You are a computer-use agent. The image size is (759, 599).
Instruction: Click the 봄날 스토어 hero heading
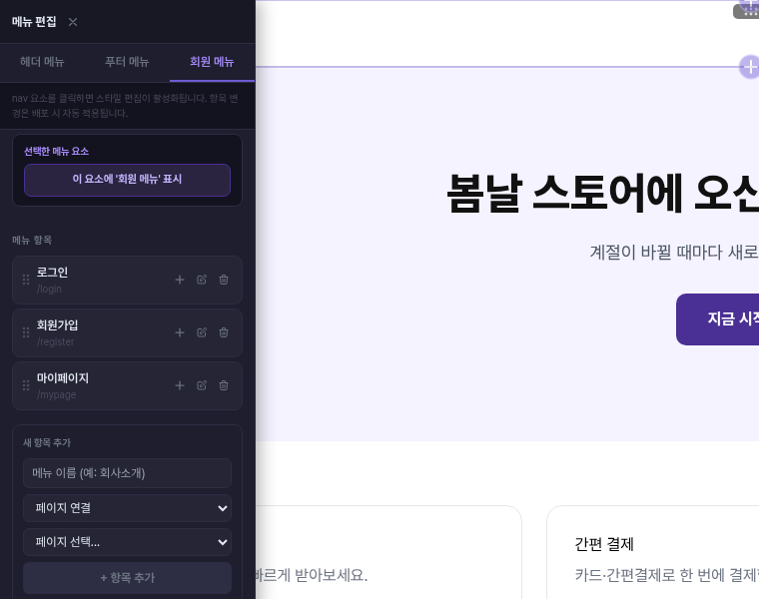[x=602, y=194]
